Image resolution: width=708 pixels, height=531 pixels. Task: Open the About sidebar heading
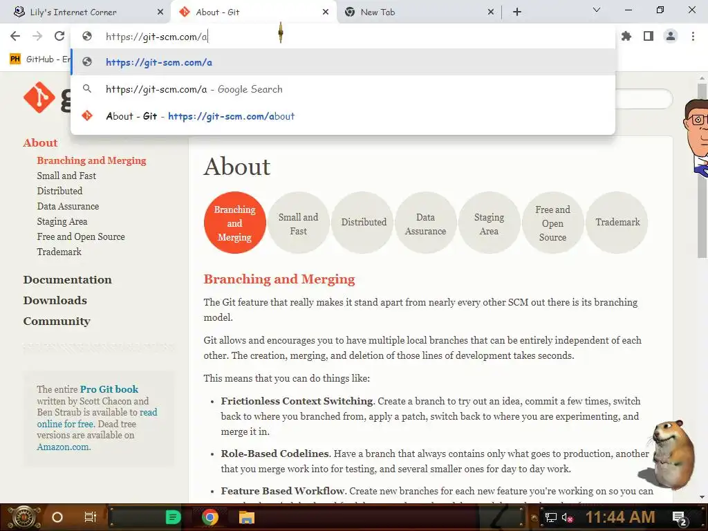coord(40,142)
